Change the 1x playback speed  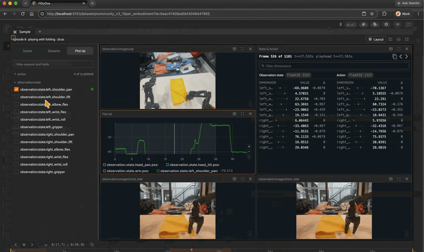(46, 245)
